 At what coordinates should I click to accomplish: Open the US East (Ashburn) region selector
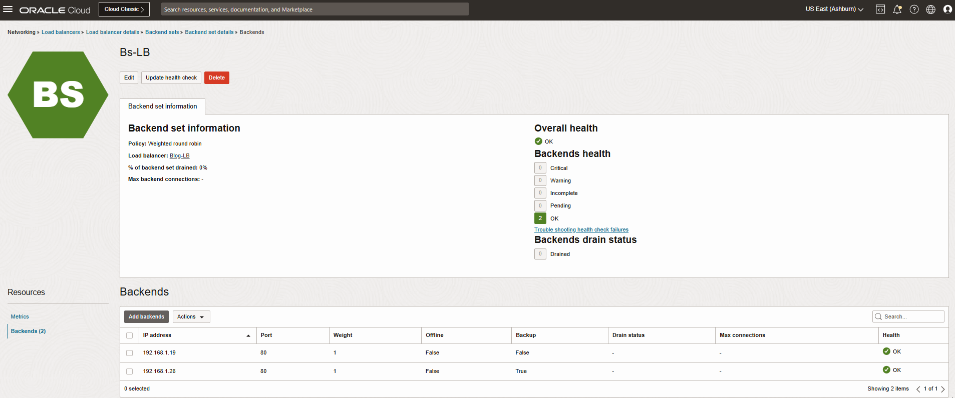[834, 9]
